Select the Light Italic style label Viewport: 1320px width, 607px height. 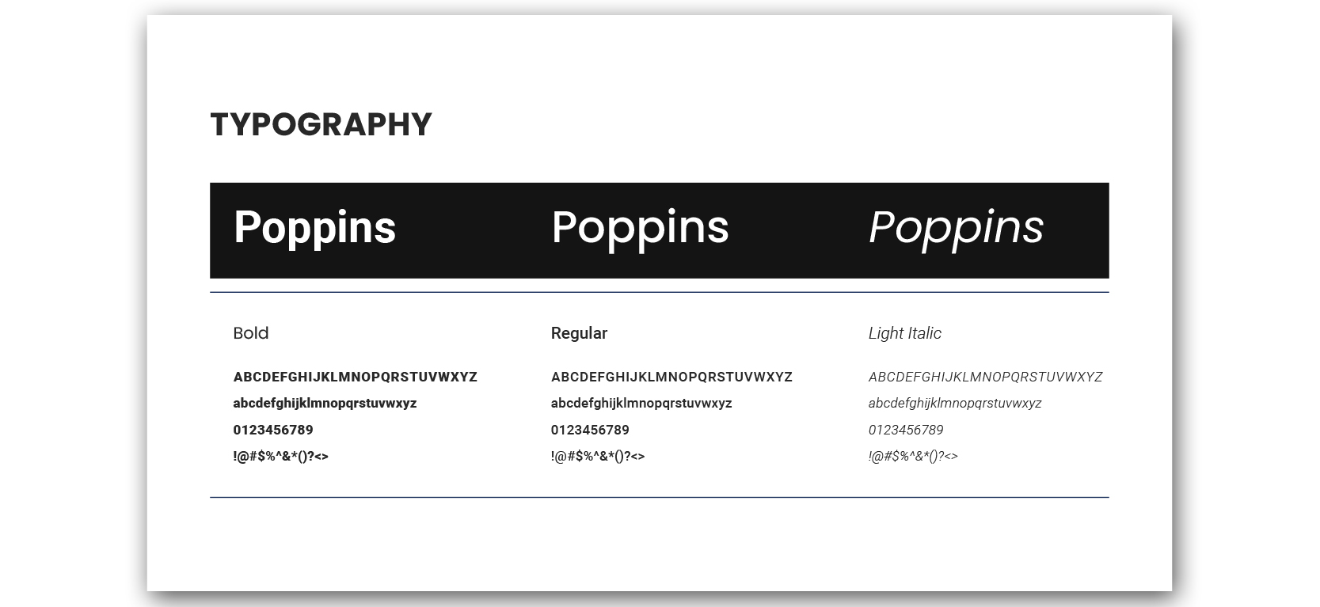pos(904,333)
